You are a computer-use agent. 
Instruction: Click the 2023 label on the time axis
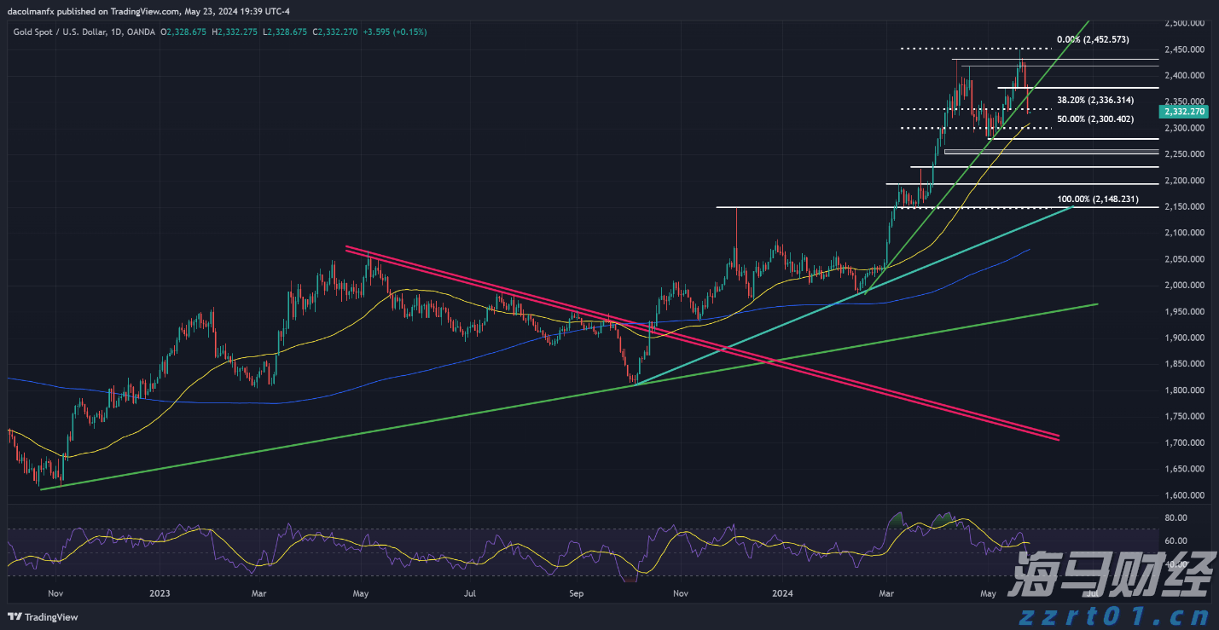point(160,592)
